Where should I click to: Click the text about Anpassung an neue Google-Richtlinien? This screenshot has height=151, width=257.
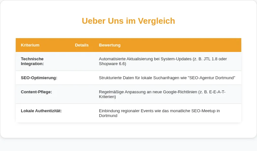coord(162,94)
